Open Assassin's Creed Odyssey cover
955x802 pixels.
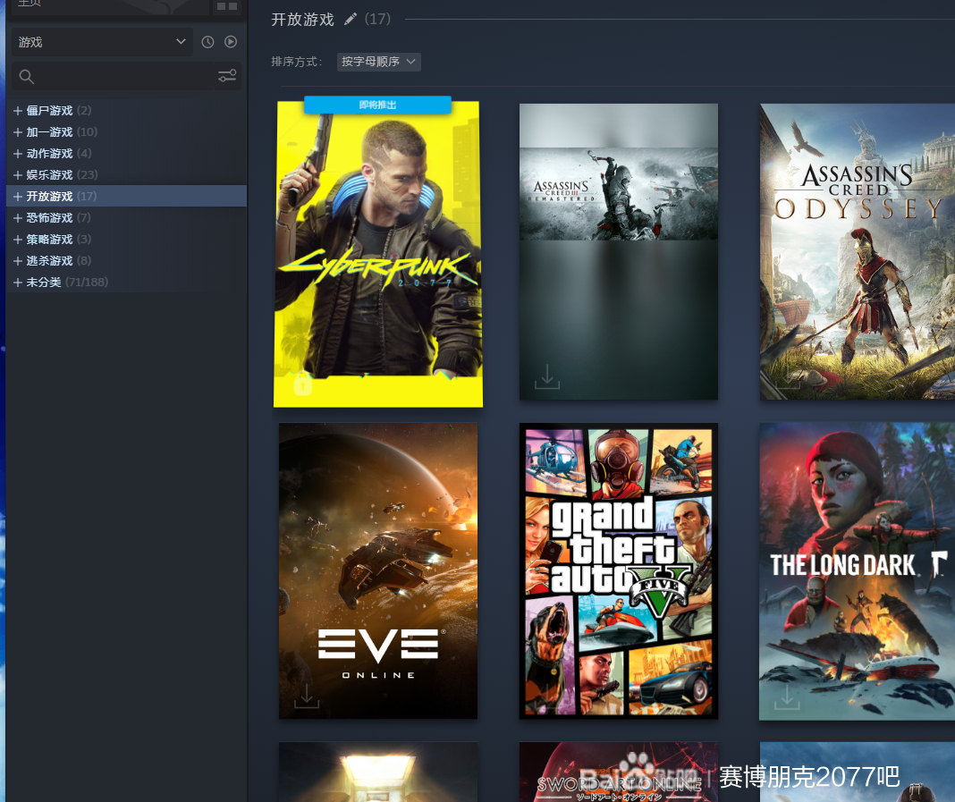coord(857,251)
